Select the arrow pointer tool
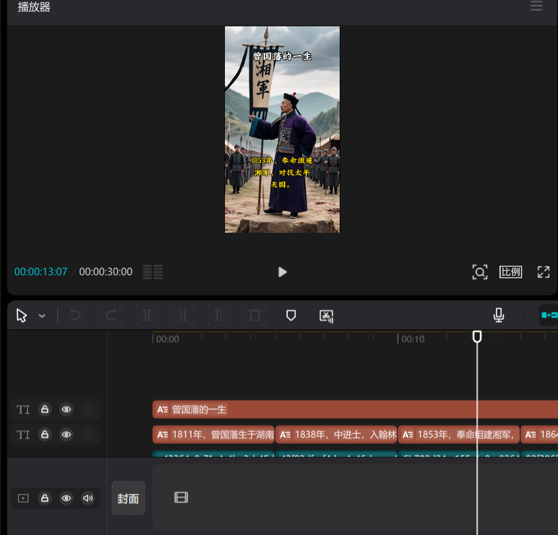The image size is (558, 535). coord(22,315)
